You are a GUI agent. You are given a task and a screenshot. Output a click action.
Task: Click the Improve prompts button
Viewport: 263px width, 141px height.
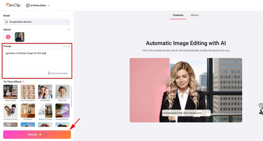coord(58,73)
